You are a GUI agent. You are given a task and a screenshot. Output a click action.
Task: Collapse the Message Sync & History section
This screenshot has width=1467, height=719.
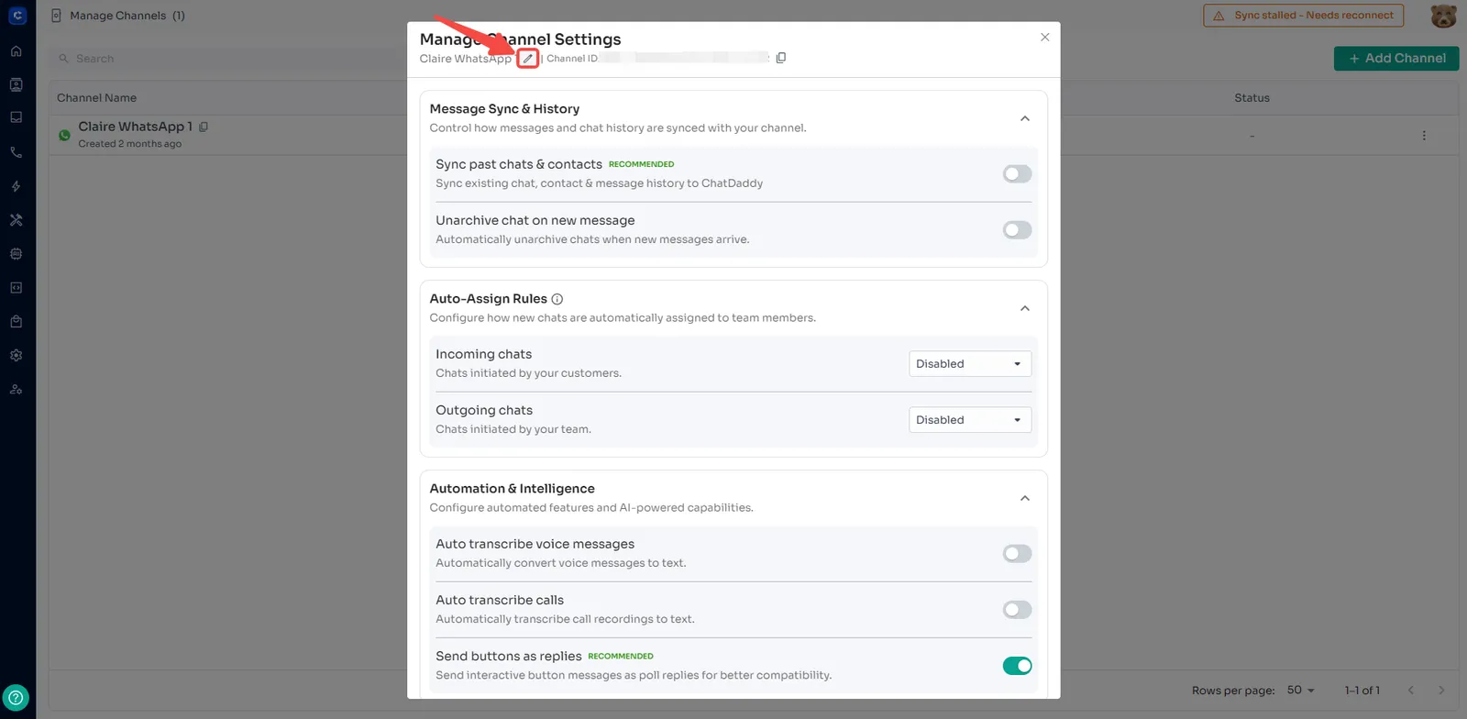1025,118
